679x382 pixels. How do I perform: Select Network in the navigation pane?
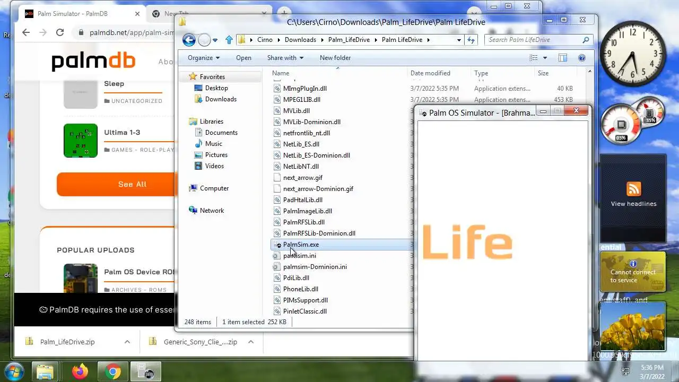(x=212, y=211)
